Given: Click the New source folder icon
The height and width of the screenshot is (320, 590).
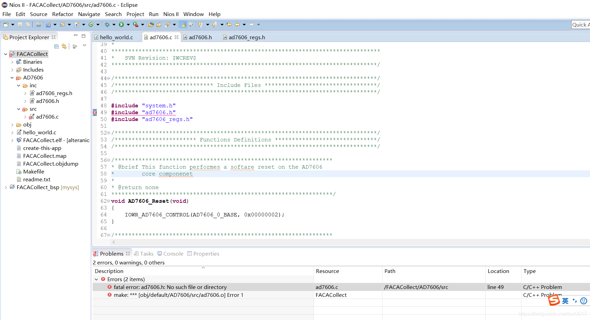Looking at the screenshot, I should [62, 25].
